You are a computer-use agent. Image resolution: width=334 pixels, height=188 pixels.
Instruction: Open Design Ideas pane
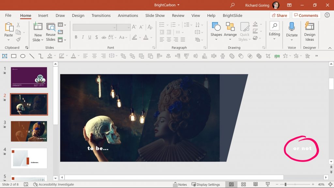[310, 32]
